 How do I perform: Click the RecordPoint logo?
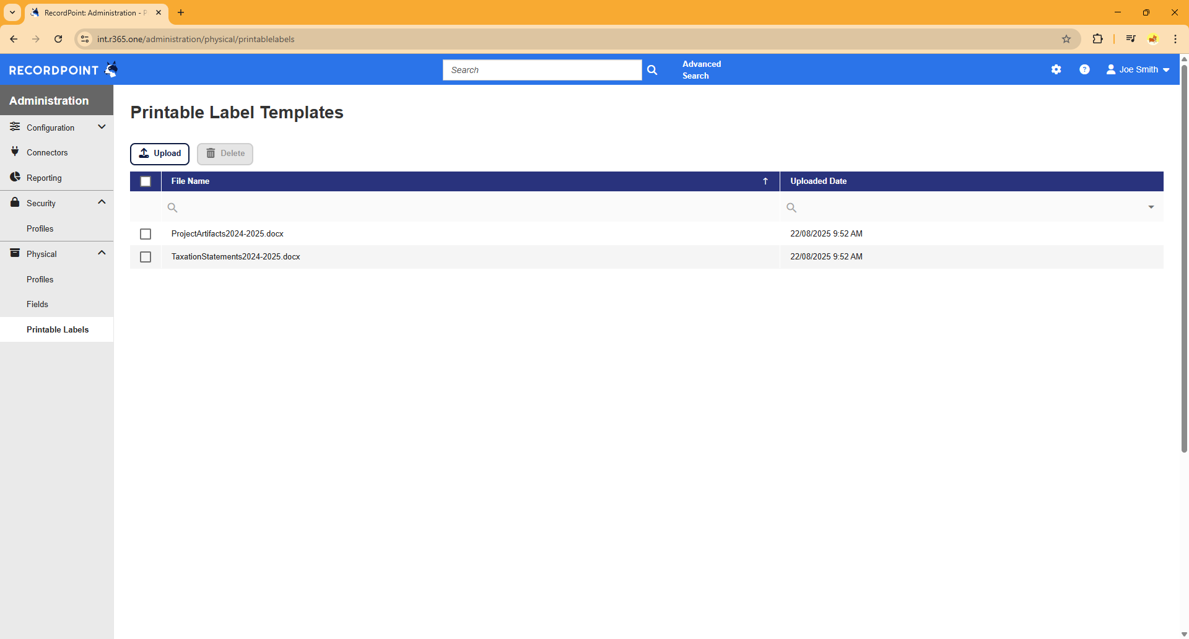(x=63, y=70)
